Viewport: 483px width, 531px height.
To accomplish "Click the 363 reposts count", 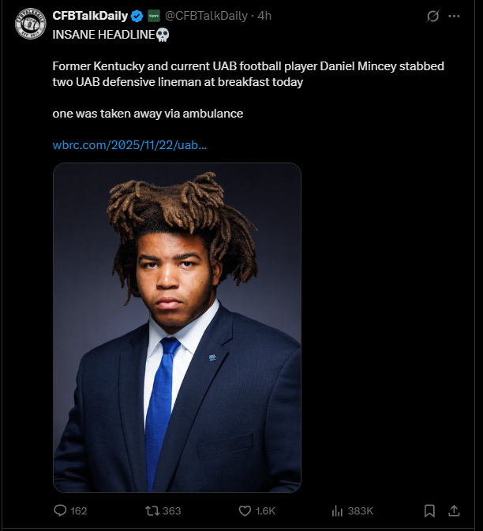I will pyautogui.click(x=172, y=510).
